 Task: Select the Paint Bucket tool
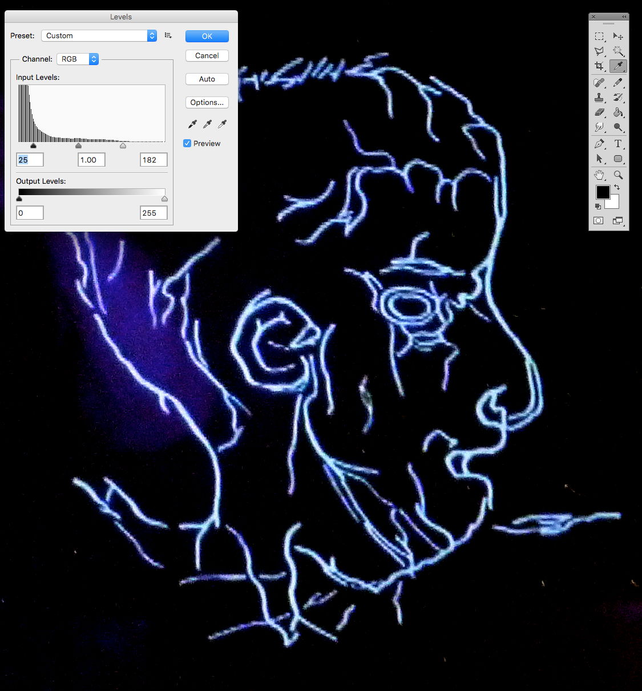click(x=618, y=112)
